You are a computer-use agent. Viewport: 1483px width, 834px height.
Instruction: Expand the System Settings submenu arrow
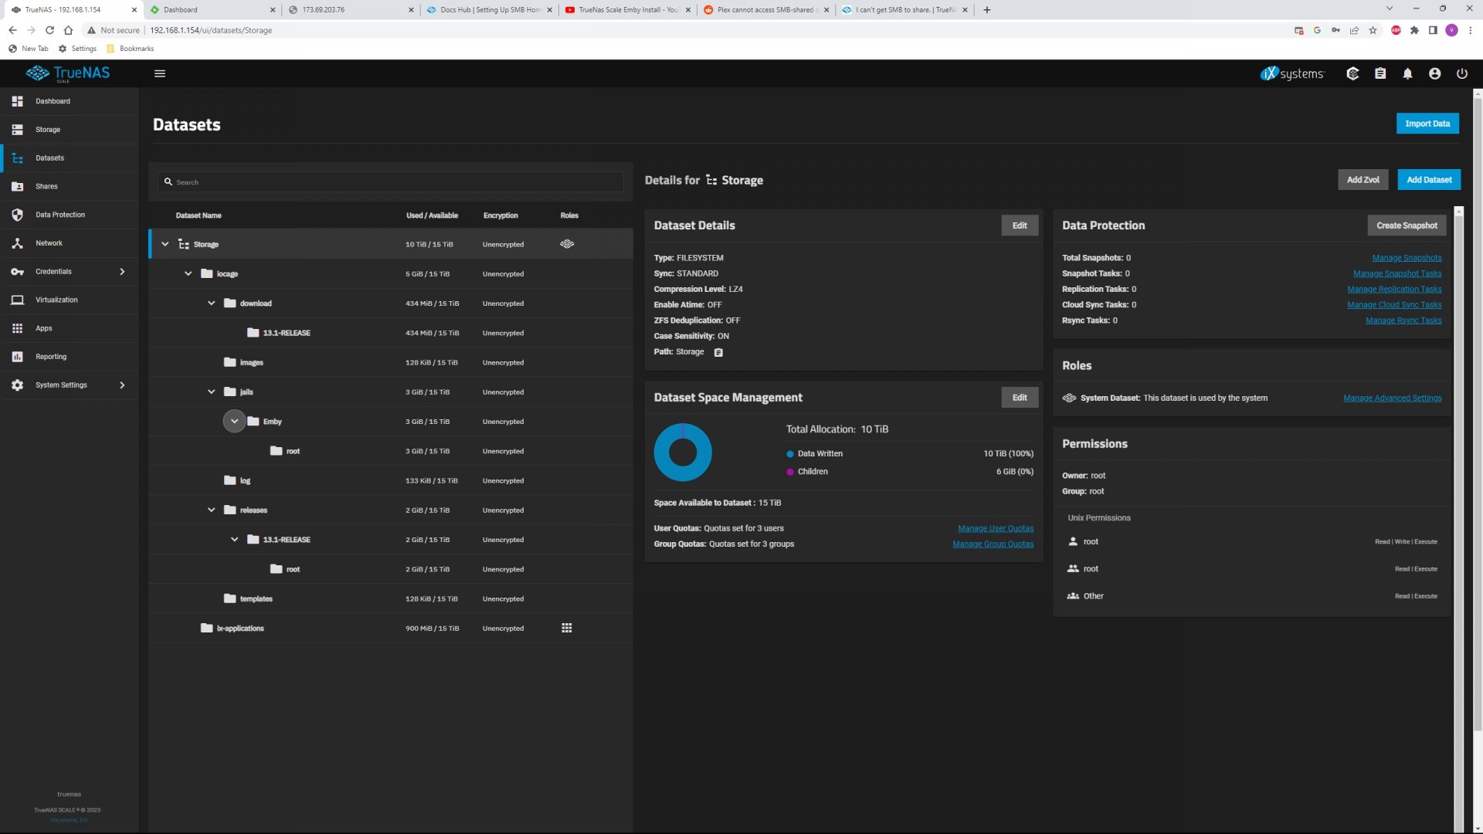122,385
